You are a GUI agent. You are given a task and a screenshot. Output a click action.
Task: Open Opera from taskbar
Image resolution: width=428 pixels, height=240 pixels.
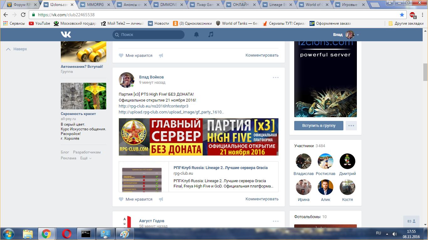coord(66,234)
